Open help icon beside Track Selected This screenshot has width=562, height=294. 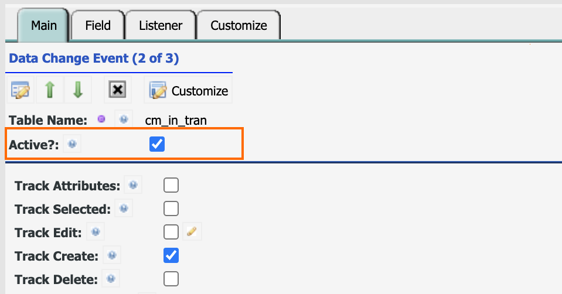tap(124, 208)
